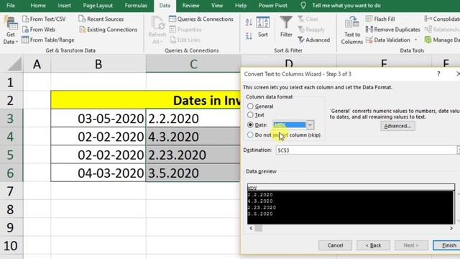
Task: Open the Get Data menu
Action: coord(11,30)
